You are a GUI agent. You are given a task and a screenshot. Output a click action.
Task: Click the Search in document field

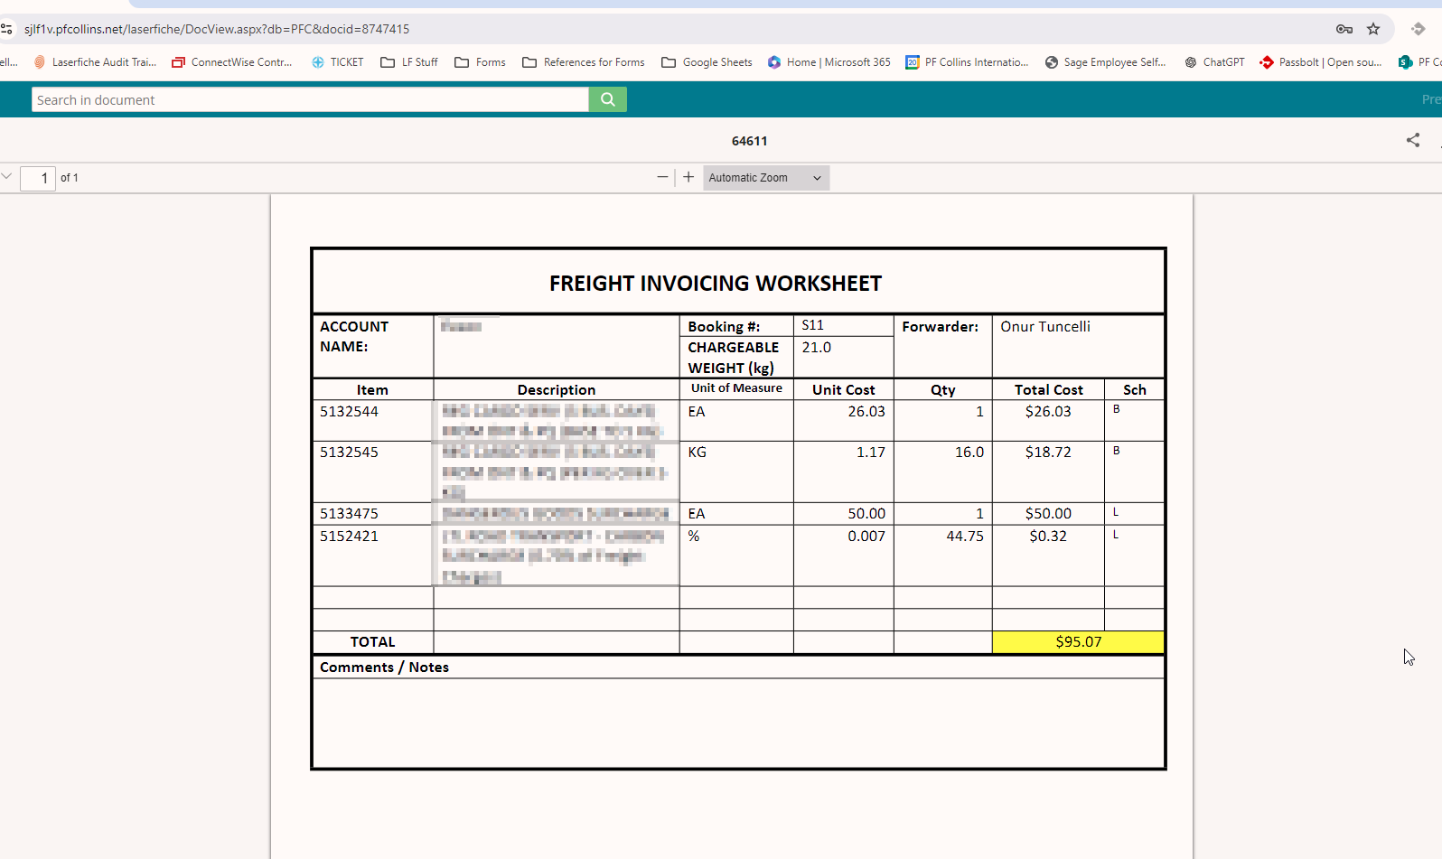[310, 99]
